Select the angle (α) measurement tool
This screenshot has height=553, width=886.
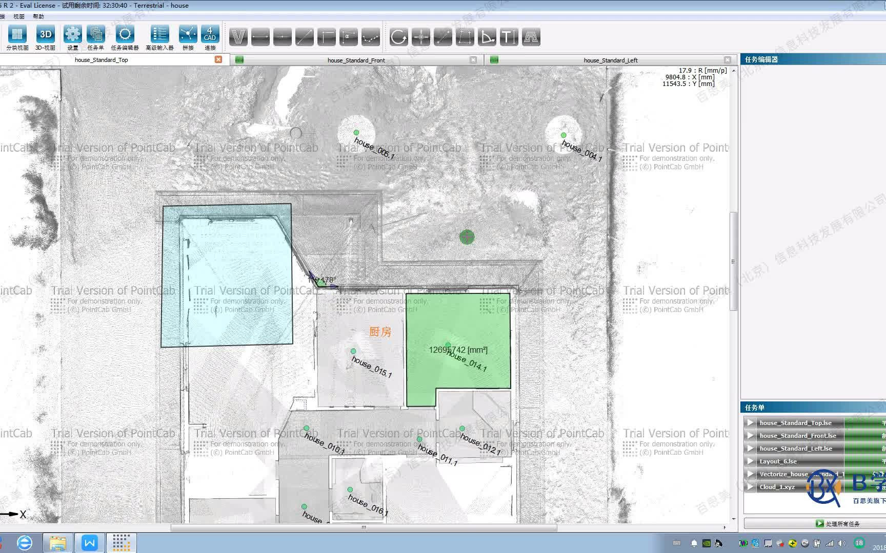pos(349,37)
